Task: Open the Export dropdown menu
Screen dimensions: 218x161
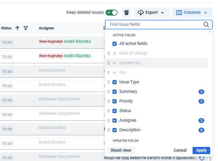Action: [151, 13]
